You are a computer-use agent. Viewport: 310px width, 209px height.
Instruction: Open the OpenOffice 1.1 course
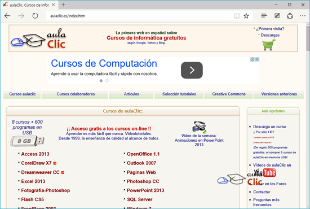(x=143, y=154)
